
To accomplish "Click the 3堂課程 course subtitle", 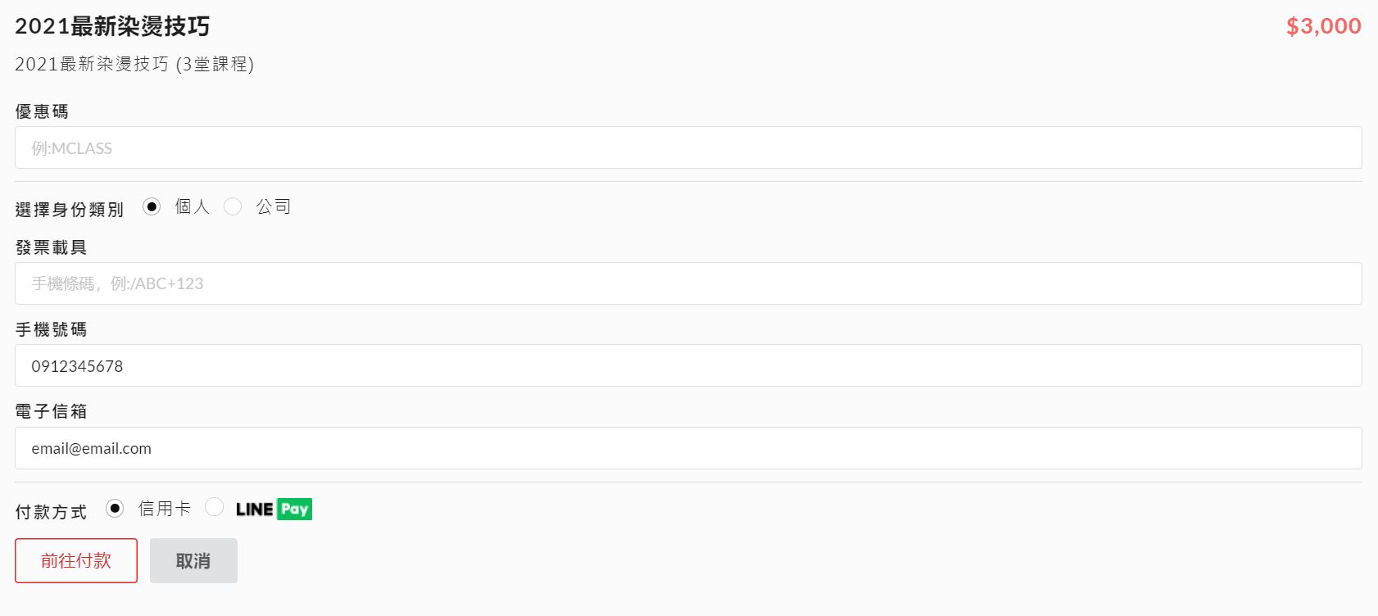I will [215, 64].
